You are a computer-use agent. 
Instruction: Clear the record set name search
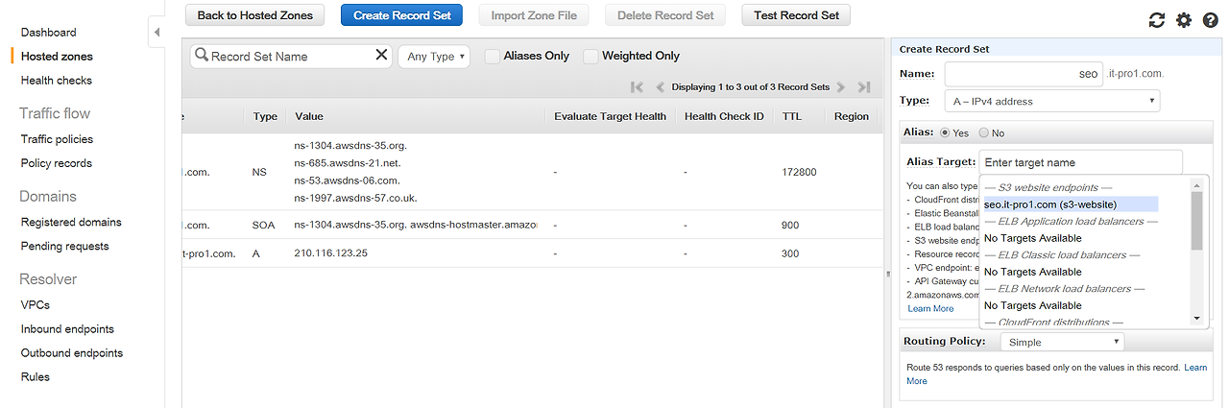(x=381, y=56)
